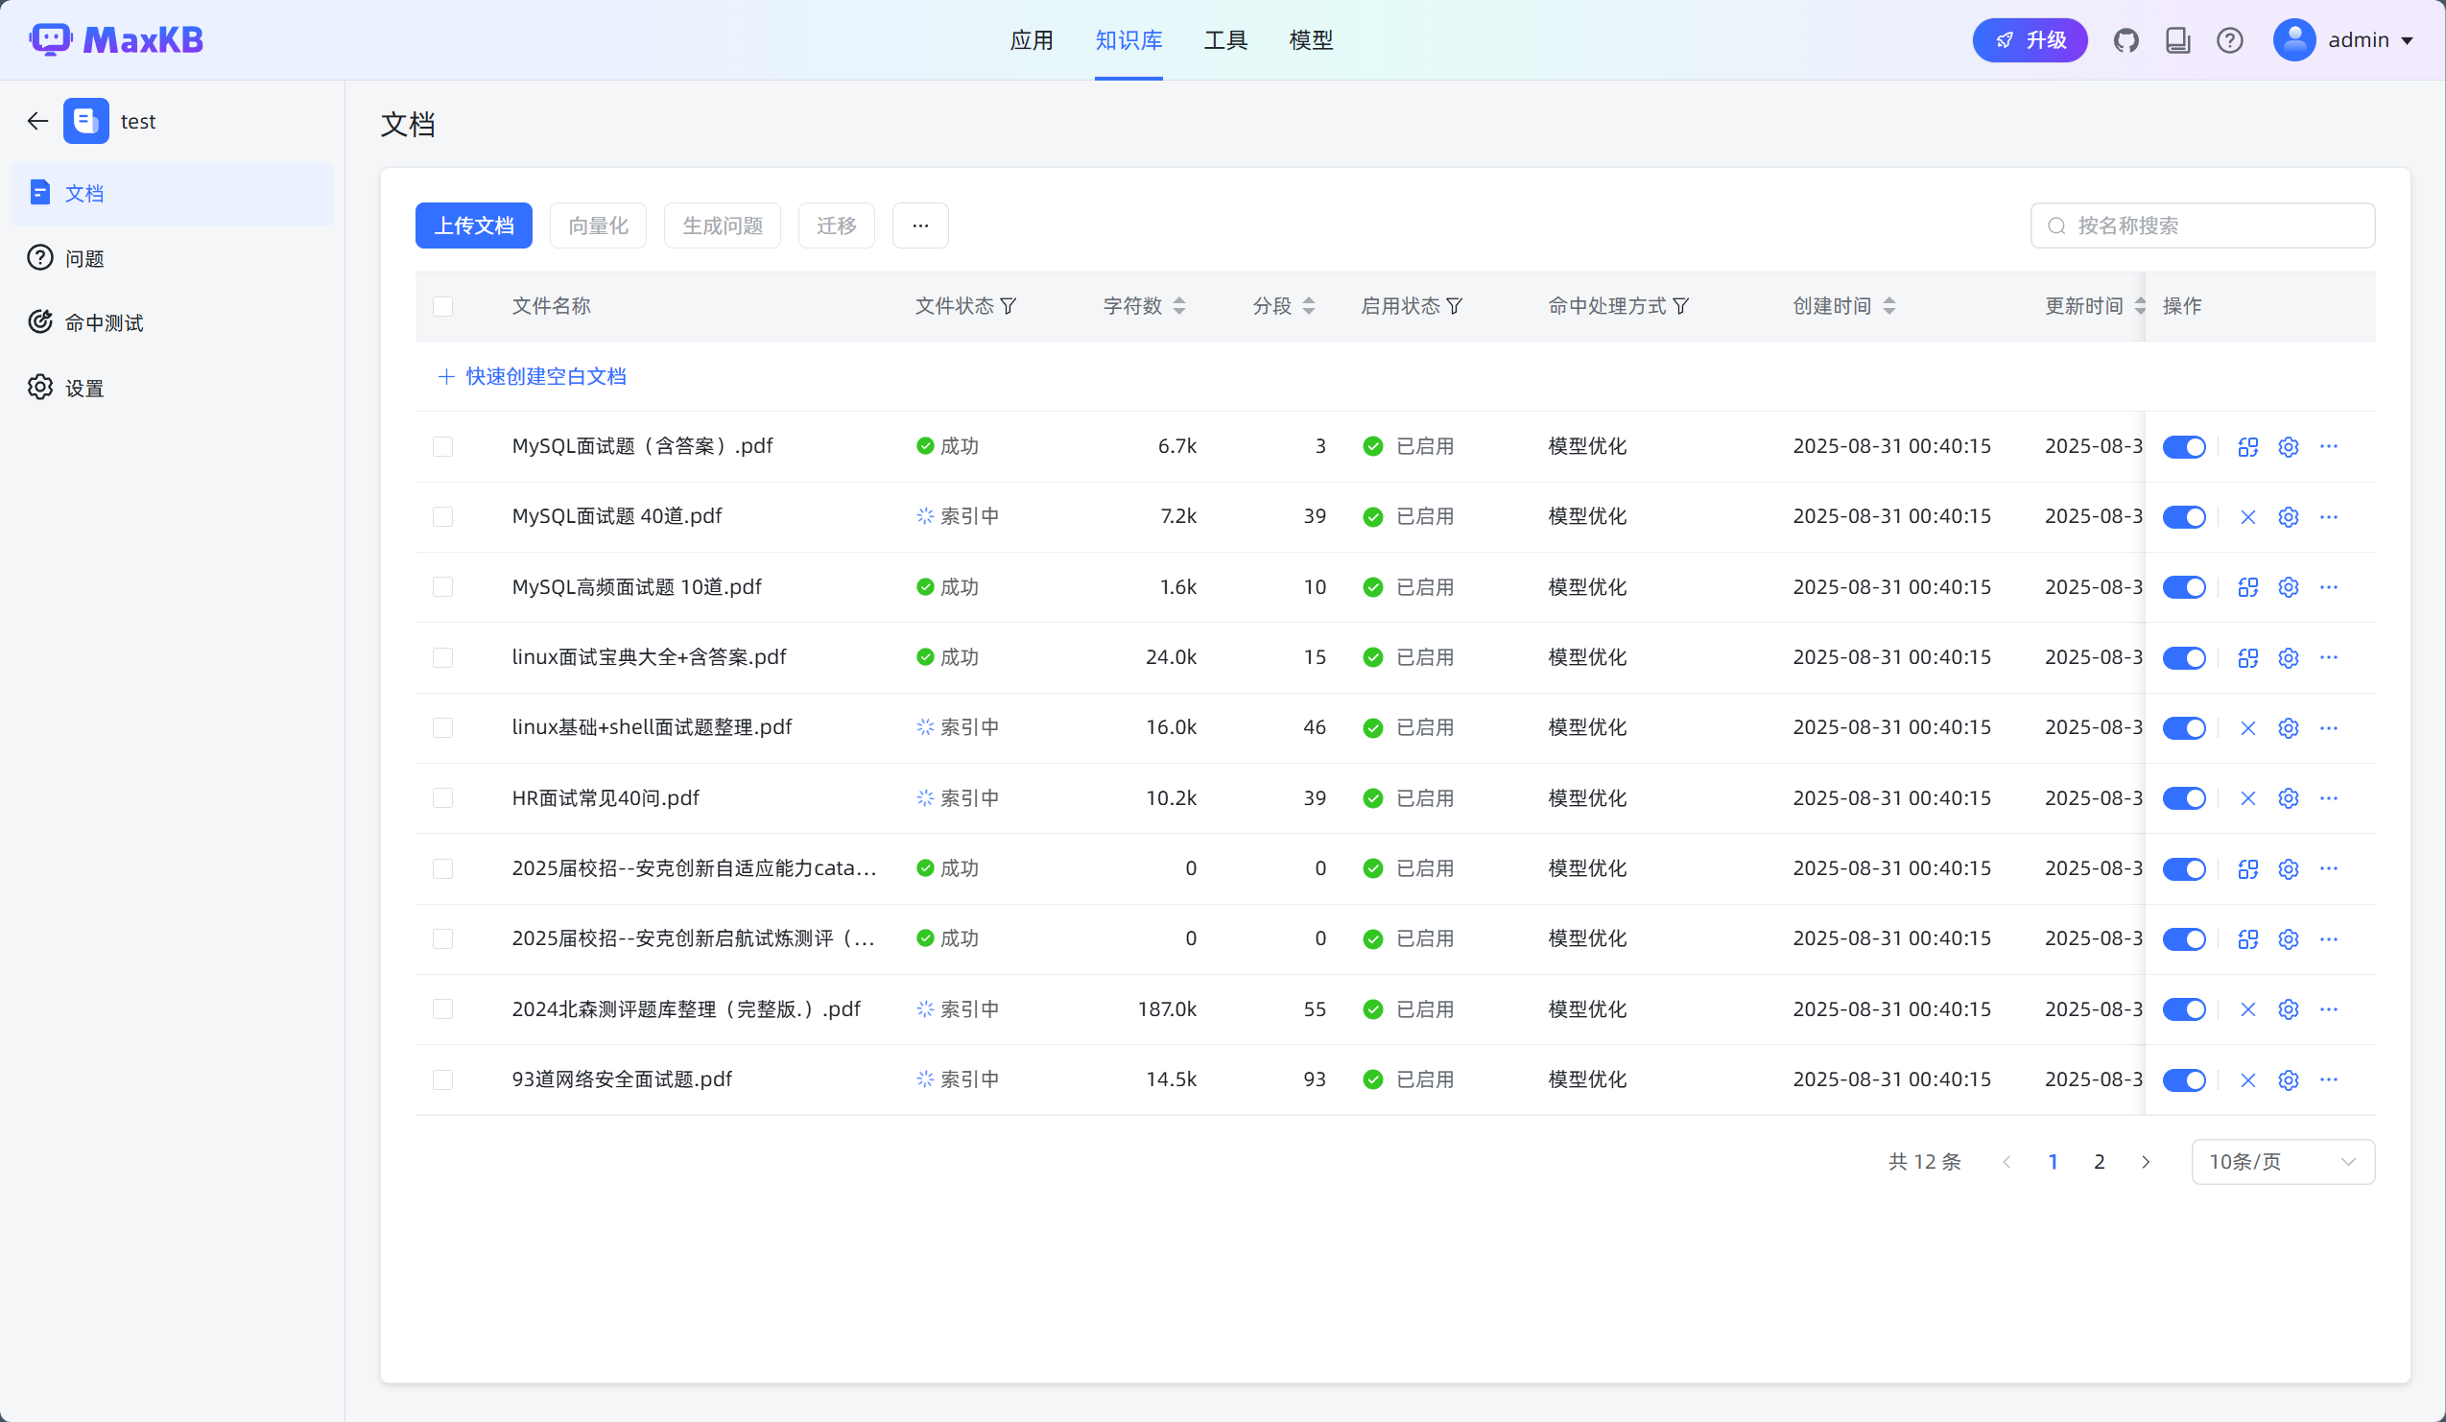Open the 10条/页 page size dropdown
Screen dimensions: 2446x1422
[2282, 1162]
